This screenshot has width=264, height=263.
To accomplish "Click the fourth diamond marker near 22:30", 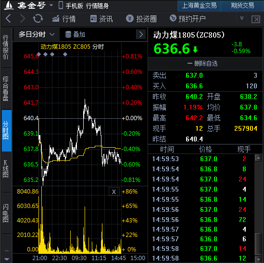I will coord(65,54).
